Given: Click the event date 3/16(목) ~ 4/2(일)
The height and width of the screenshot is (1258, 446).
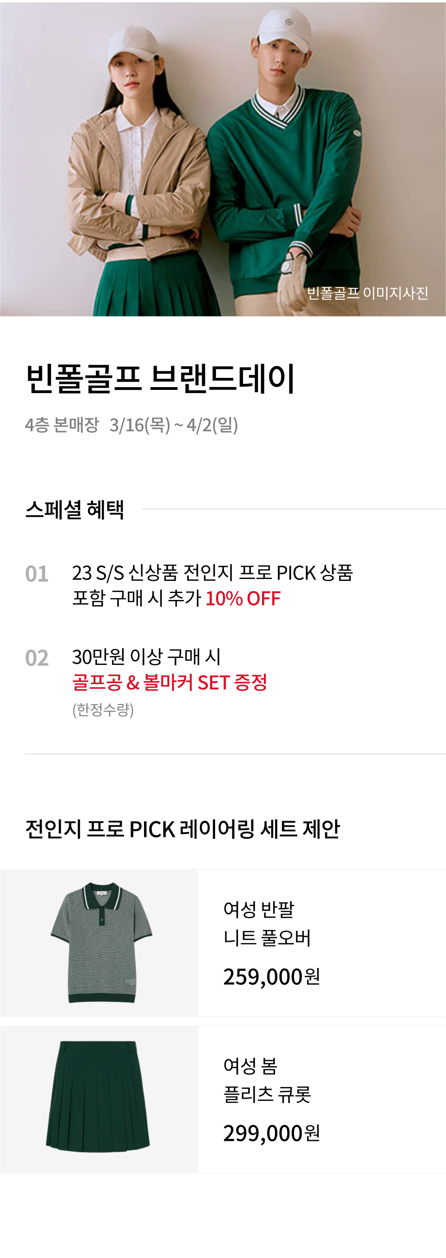Looking at the screenshot, I should coord(174,425).
